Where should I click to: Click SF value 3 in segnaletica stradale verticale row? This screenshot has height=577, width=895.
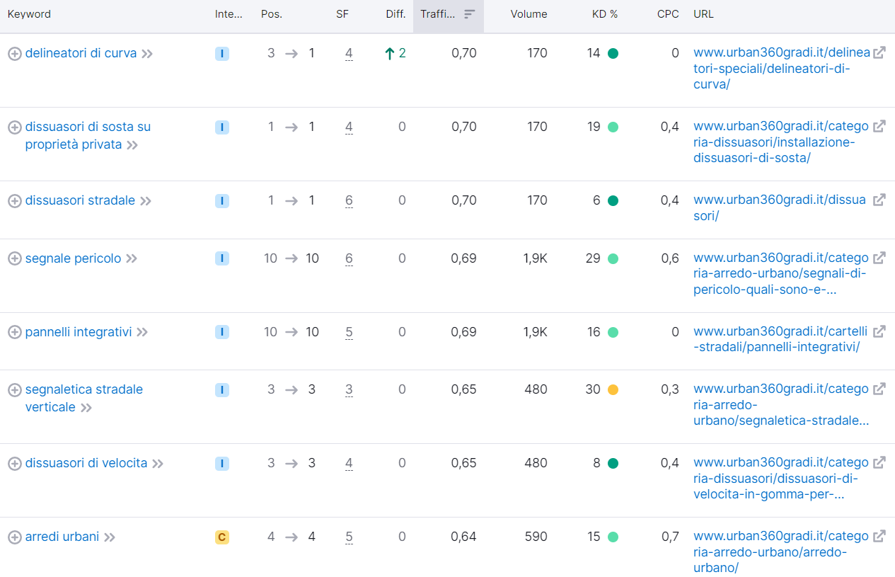click(349, 389)
